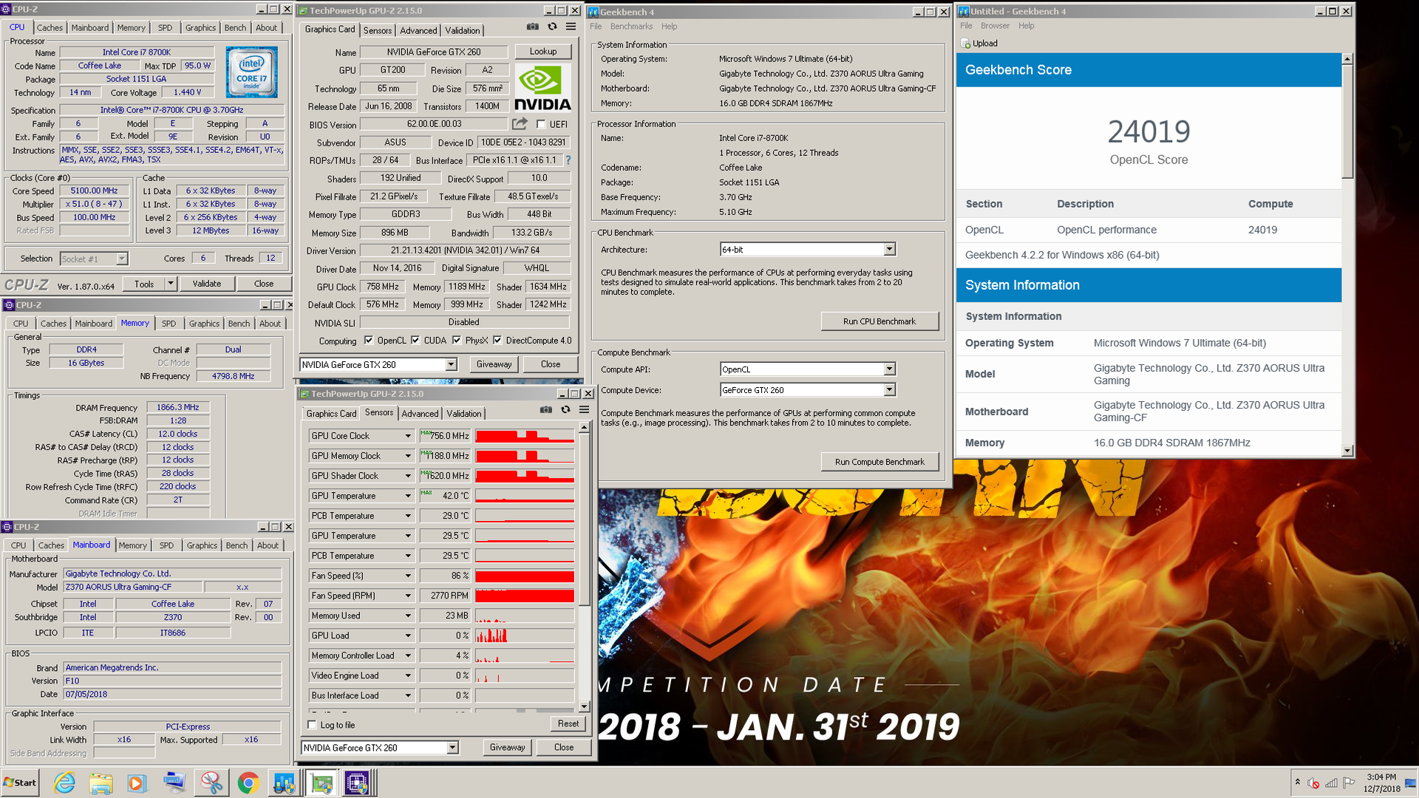The image size is (1419, 798).
Task: Toggle the UEFI checkbox
Action: pyautogui.click(x=541, y=124)
